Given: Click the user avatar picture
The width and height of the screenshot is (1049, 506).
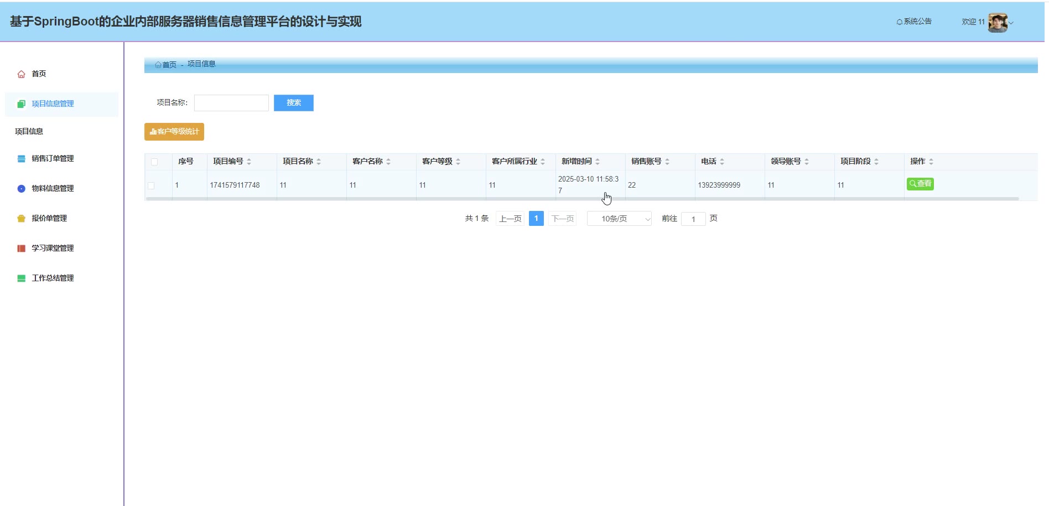Looking at the screenshot, I should point(998,23).
